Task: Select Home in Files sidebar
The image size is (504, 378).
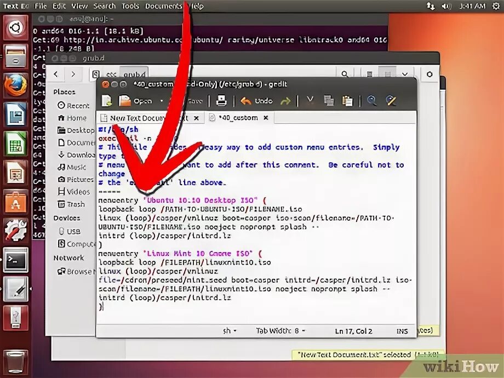Action: (72, 118)
